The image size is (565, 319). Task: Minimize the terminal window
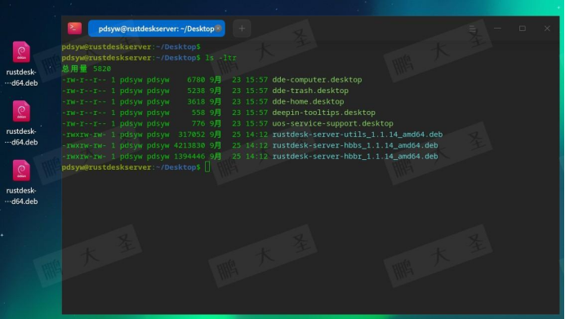pos(497,28)
